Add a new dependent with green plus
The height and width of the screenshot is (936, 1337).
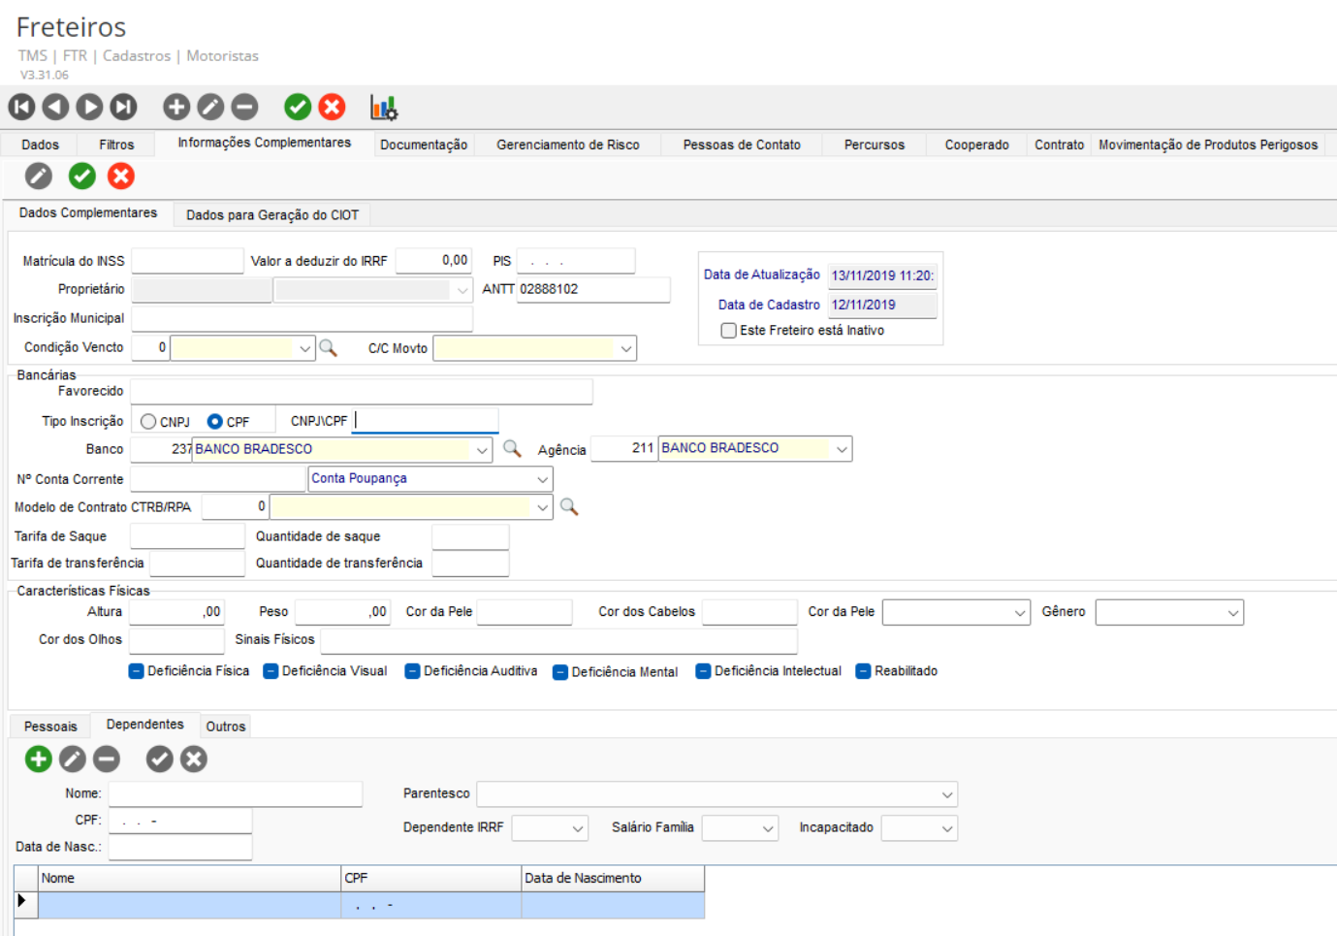pyautogui.click(x=39, y=758)
